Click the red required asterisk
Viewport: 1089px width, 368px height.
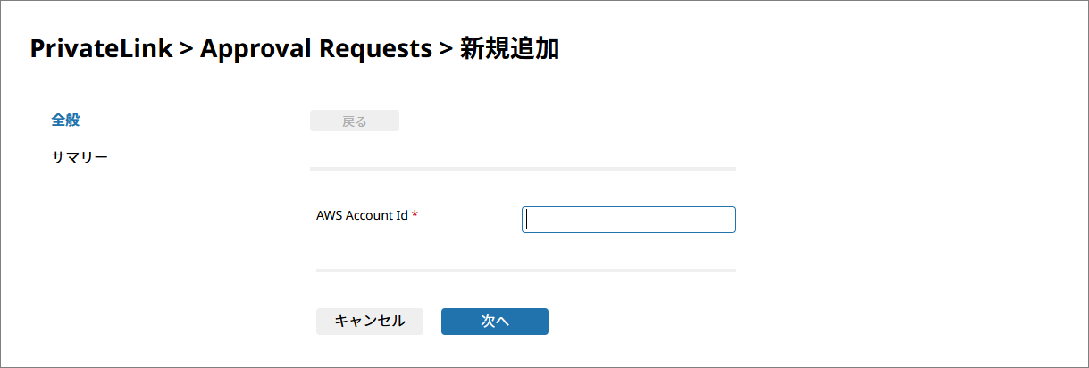tap(415, 216)
